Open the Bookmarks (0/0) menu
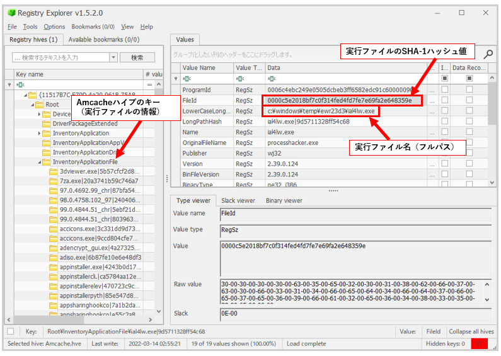This screenshot has width=501, height=356. pos(93,26)
